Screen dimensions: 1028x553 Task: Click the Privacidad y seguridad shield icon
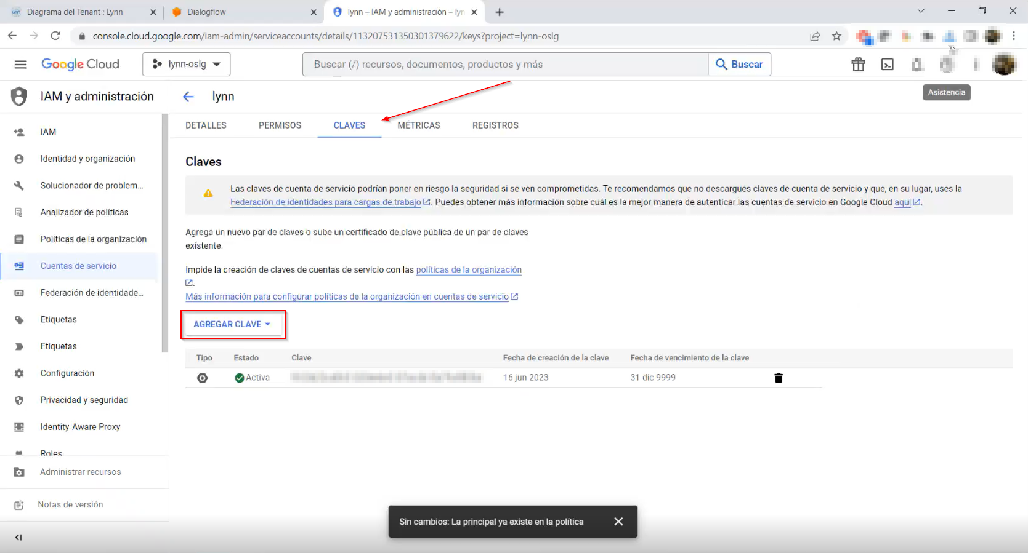click(19, 400)
